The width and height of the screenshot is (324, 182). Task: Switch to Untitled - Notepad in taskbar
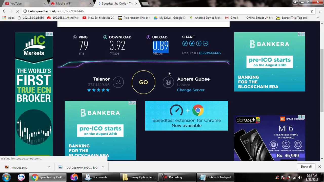[215, 177]
